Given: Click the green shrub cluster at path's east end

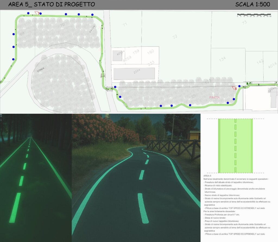Looking at the screenshot, I should [248, 83].
